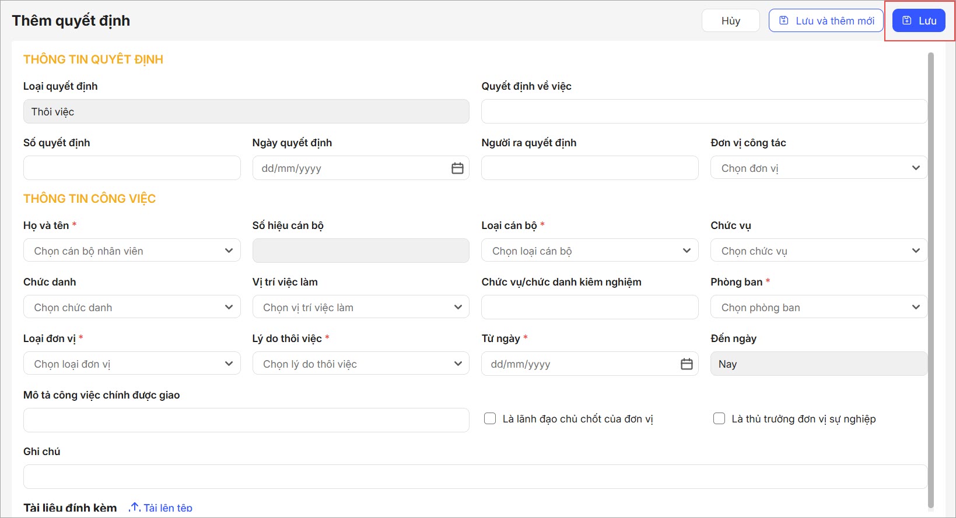Click the 'Ngày quyết định' date field
Image resolution: width=956 pixels, height=518 pixels.
point(360,168)
